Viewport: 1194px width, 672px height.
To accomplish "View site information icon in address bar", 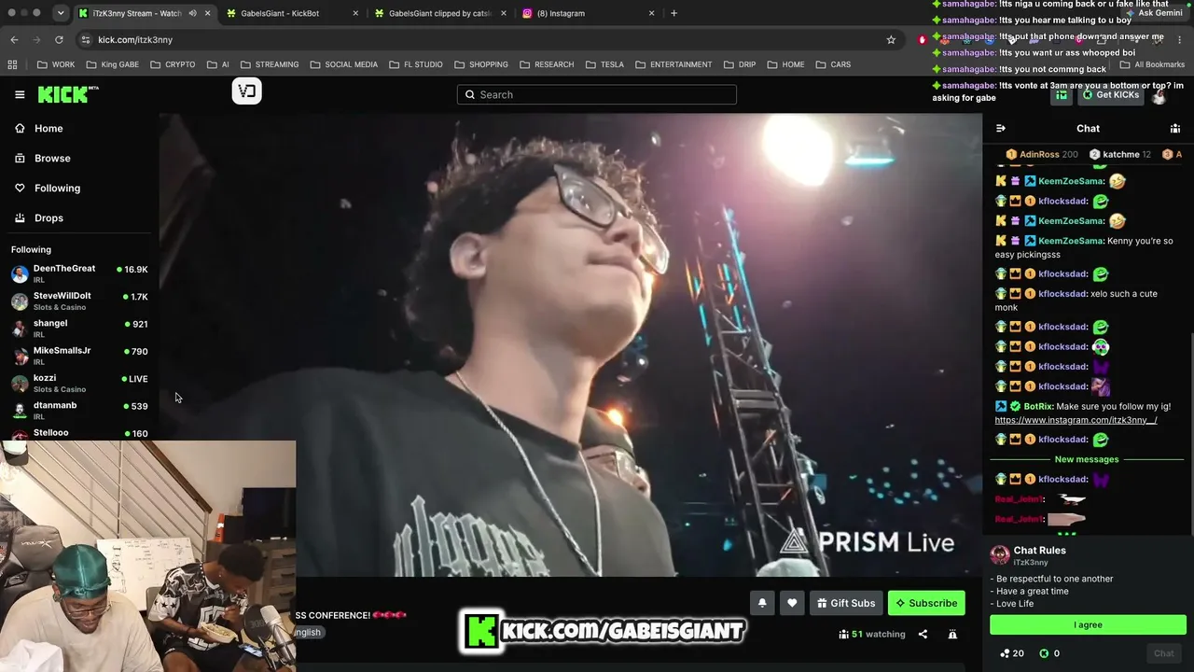I will [86, 39].
